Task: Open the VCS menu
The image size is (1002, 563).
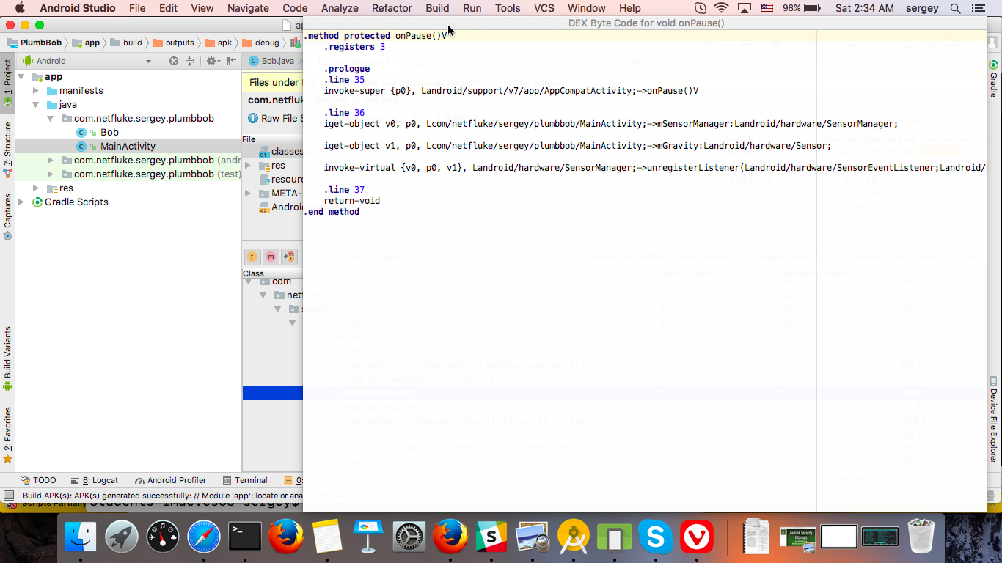Action: [544, 8]
